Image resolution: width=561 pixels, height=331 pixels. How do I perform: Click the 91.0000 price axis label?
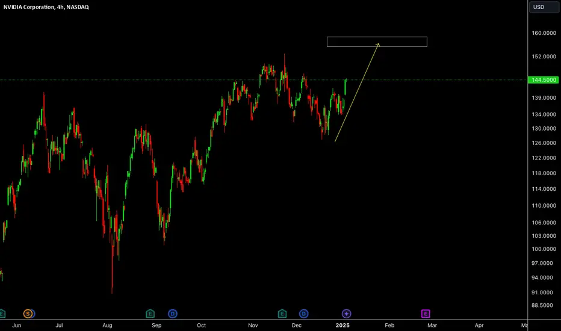(x=542, y=292)
